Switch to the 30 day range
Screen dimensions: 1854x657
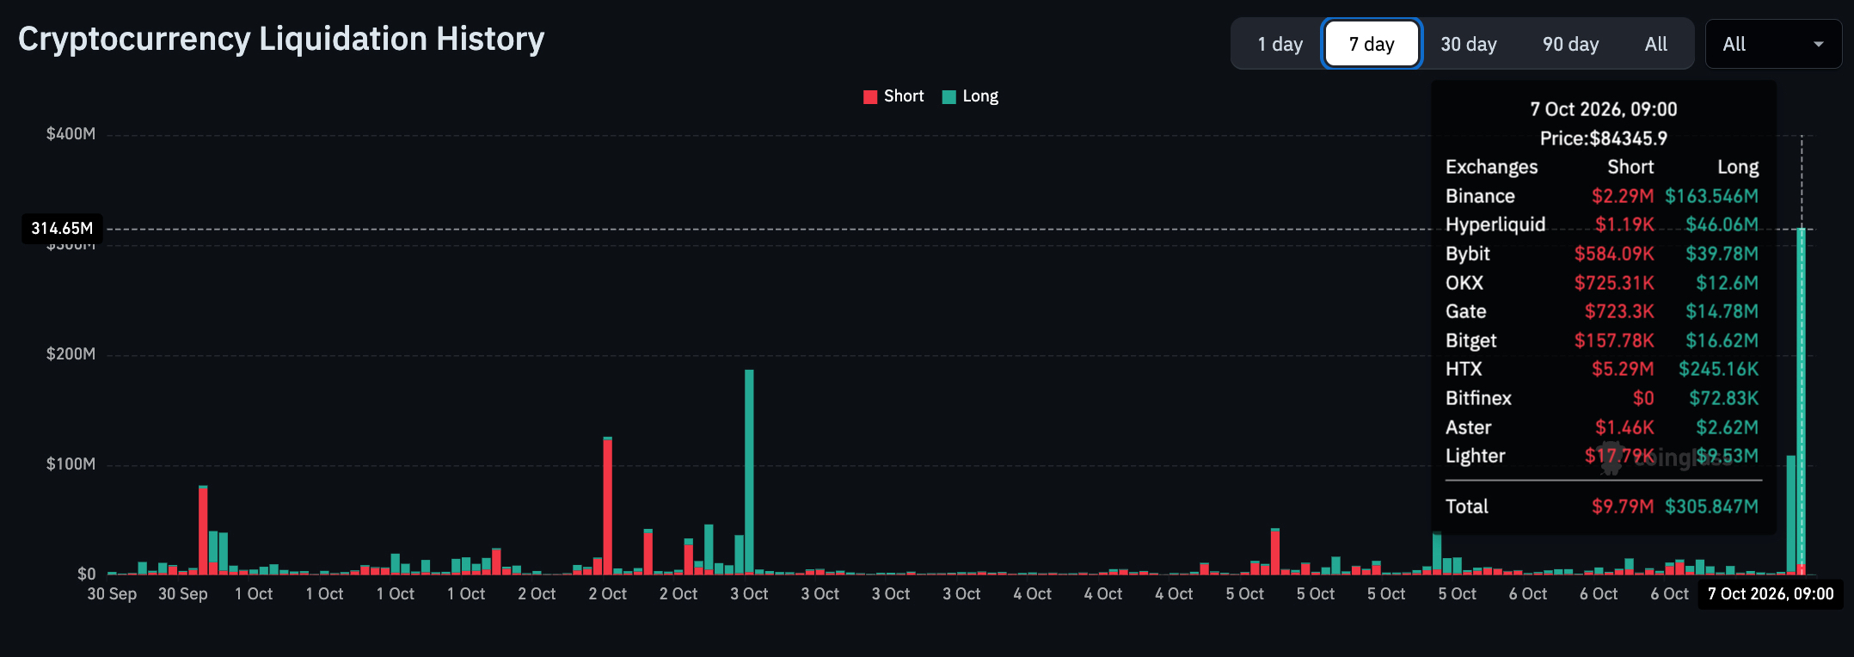click(x=1469, y=44)
